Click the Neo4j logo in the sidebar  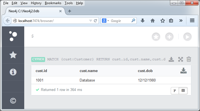(13, 36)
